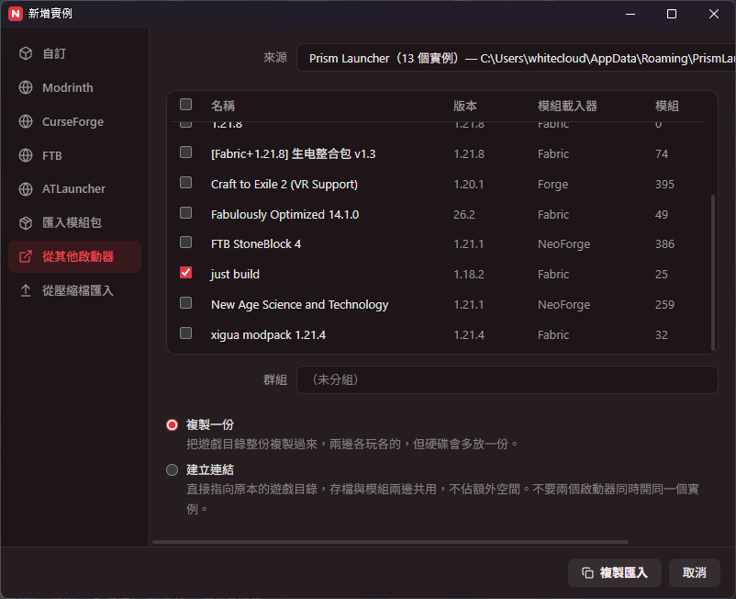Image resolution: width=736 pixels, height=599 pixels.
Task: Check the [Fabric+1.21.8] 生电整合包 v1.3 row
Action: tap(186, 153)
